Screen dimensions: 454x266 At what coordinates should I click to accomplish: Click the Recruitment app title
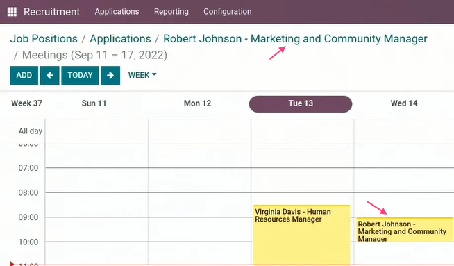[x=51, y=12]
